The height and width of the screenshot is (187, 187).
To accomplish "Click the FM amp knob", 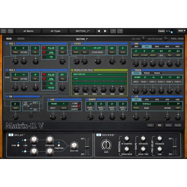I will pos(15,117).
